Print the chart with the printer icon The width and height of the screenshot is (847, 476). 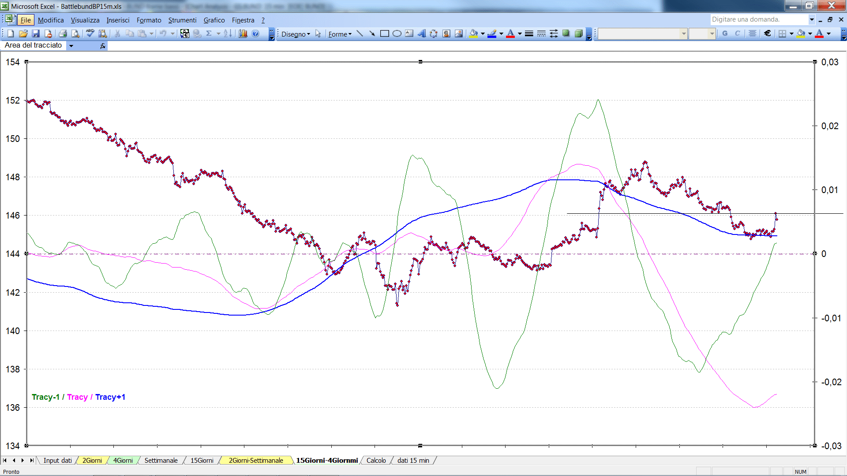pyautogui.click(x=63, y=33)
